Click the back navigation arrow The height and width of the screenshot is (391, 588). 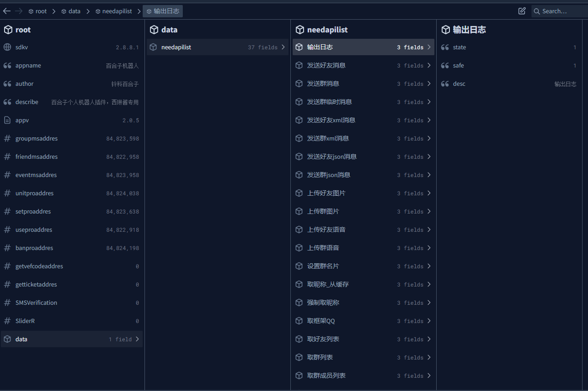(x=7, y=11)
